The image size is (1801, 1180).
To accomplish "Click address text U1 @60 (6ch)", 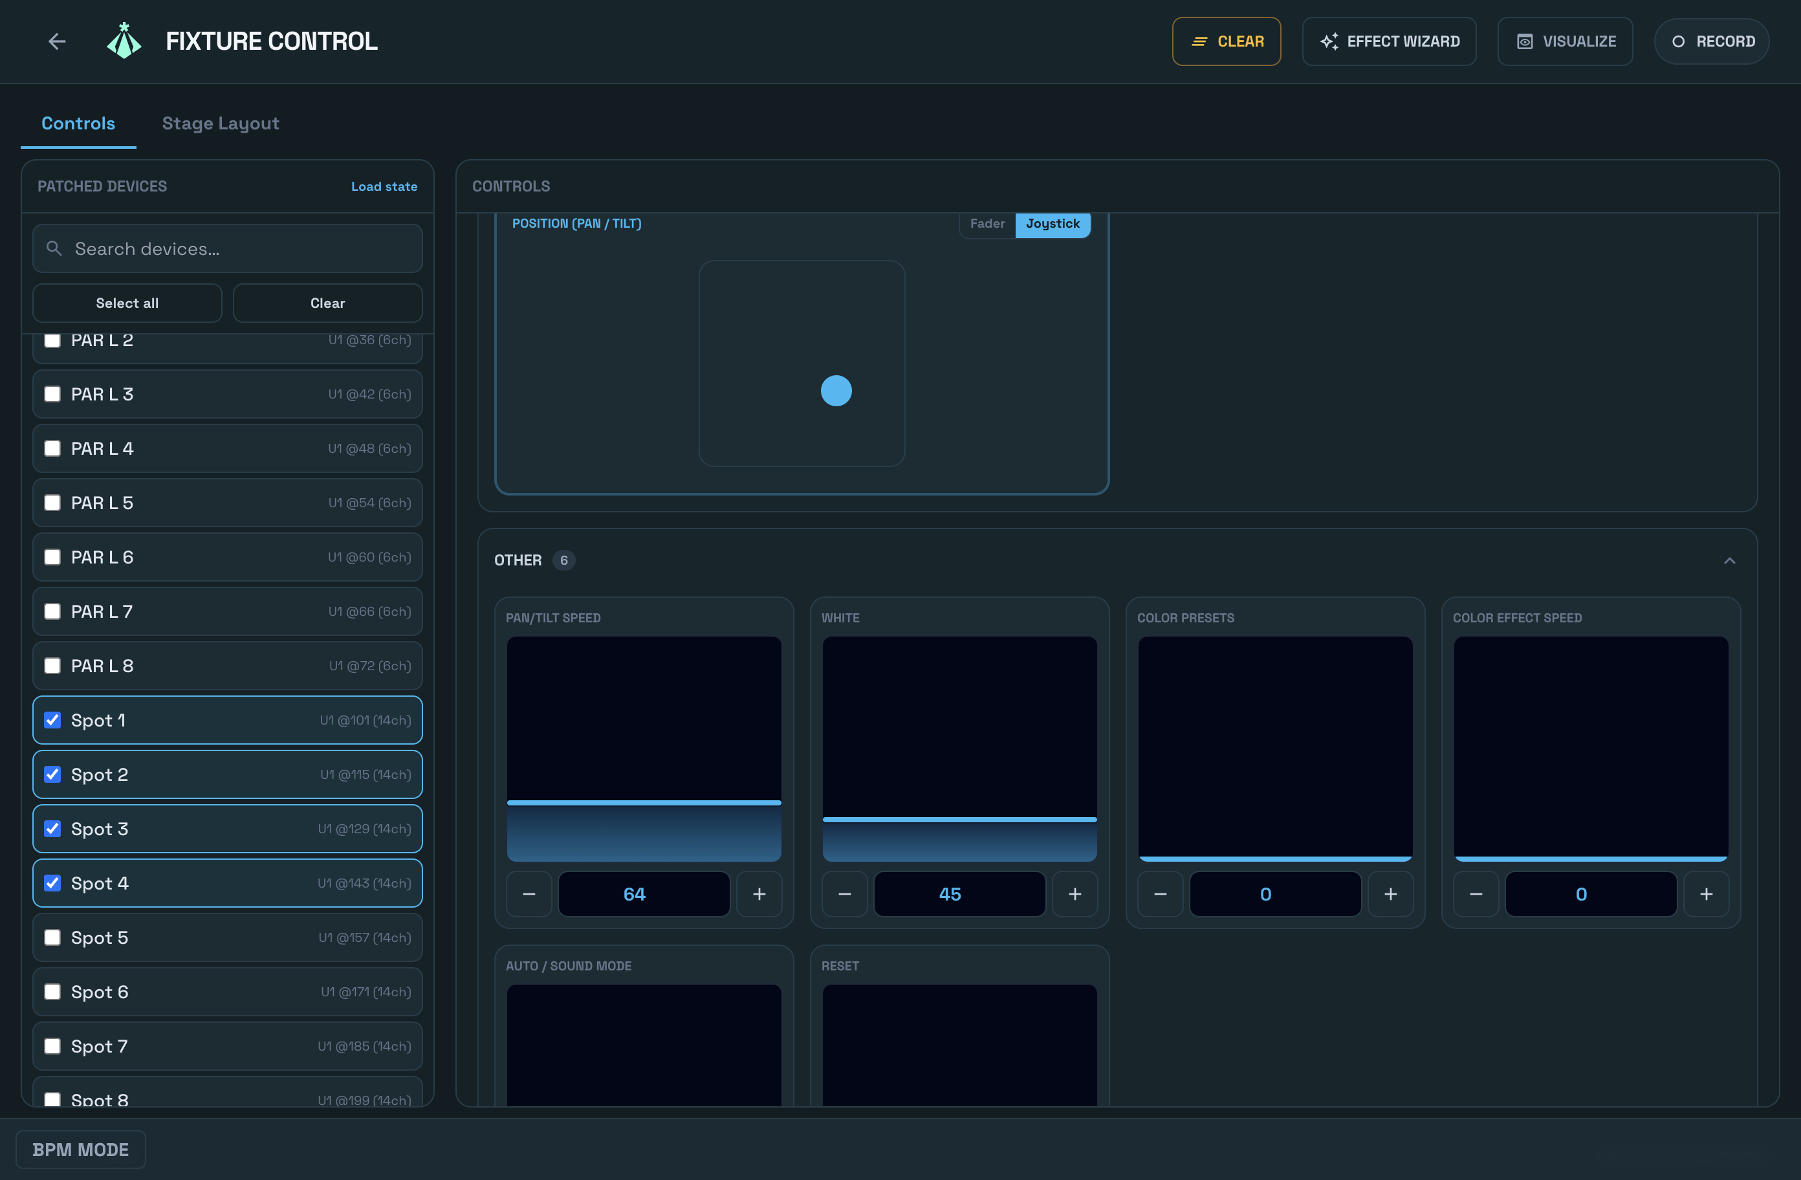I will click(x=369, y=557).
